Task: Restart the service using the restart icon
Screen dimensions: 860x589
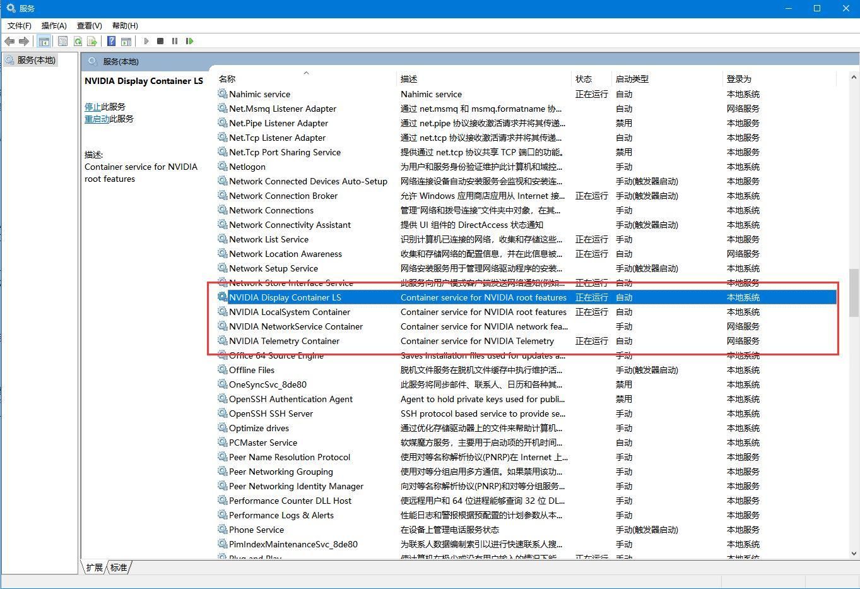Action: [x=190, y=41]
